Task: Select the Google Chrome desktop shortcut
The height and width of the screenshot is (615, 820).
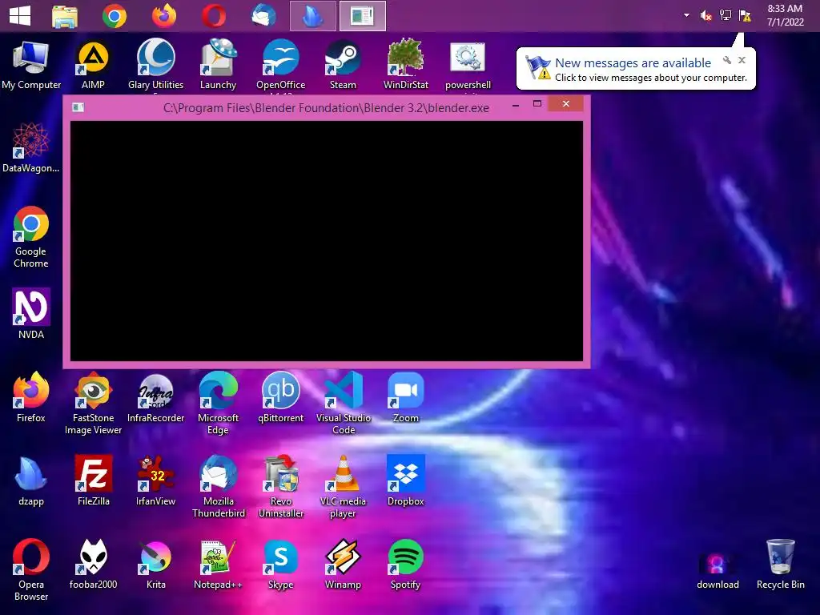Action: click(31, 237)
